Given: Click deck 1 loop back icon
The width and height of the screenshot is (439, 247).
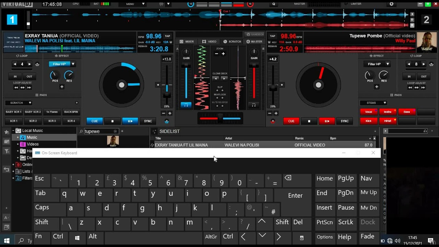Looking at the screenshot, I should pos(37,64).
